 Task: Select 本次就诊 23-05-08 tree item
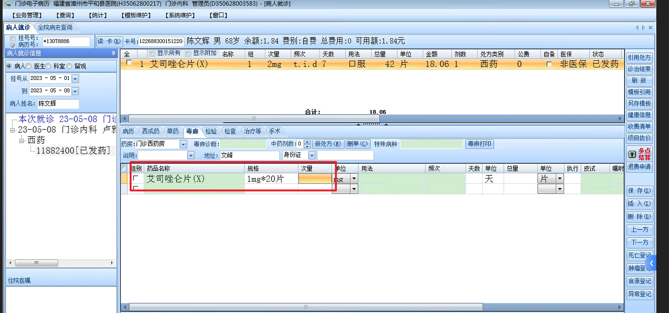tap(67, 119)
